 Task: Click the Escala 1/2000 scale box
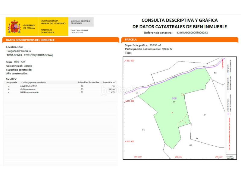click(x=230, y=158)
